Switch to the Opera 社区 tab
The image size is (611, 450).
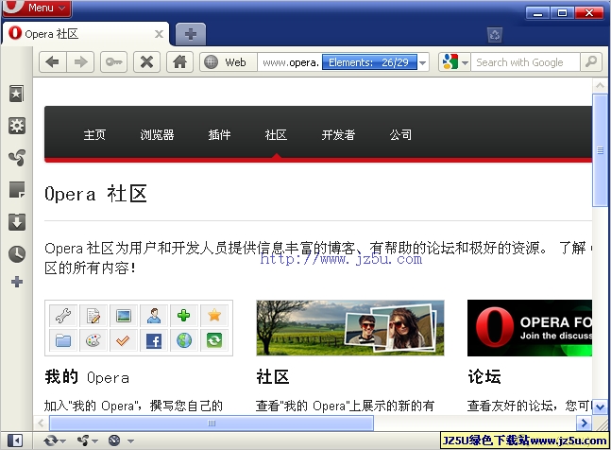(x=85, y=34)
